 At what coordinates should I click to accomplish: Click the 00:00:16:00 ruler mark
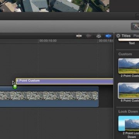48,41
